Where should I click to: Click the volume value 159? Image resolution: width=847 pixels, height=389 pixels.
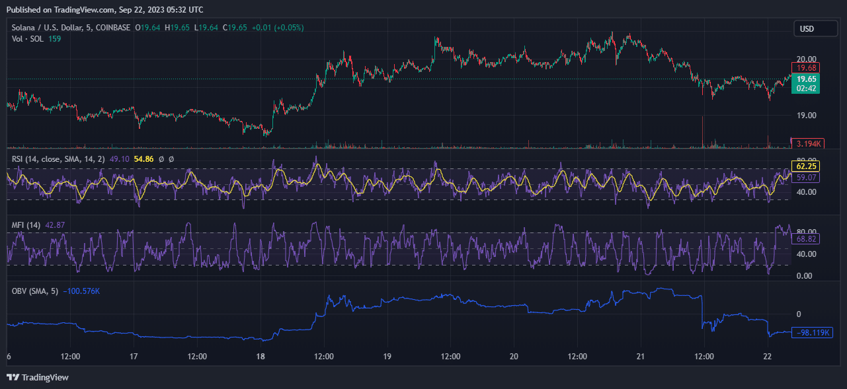pos(54,39)
